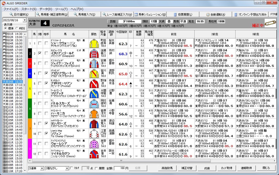Open ファイル(F) menu
The width and height of the screenshot is (279, 175).
click(11, 9)
